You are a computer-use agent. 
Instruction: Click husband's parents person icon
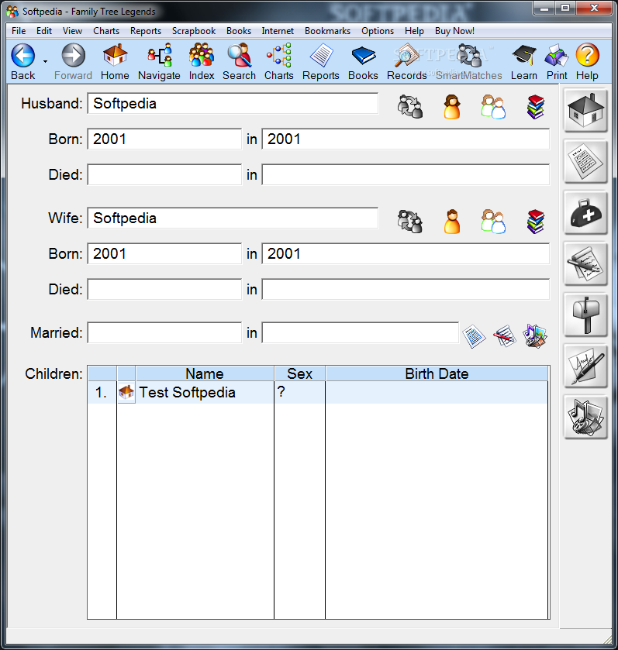coord(452,107)
